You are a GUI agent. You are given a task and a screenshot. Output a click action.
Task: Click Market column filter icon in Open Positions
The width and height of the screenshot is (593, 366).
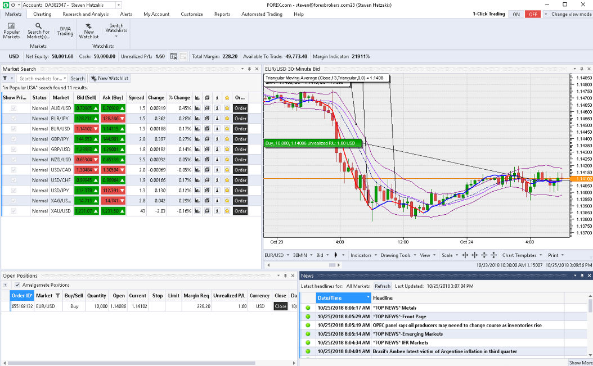click(x=57, y=296)
